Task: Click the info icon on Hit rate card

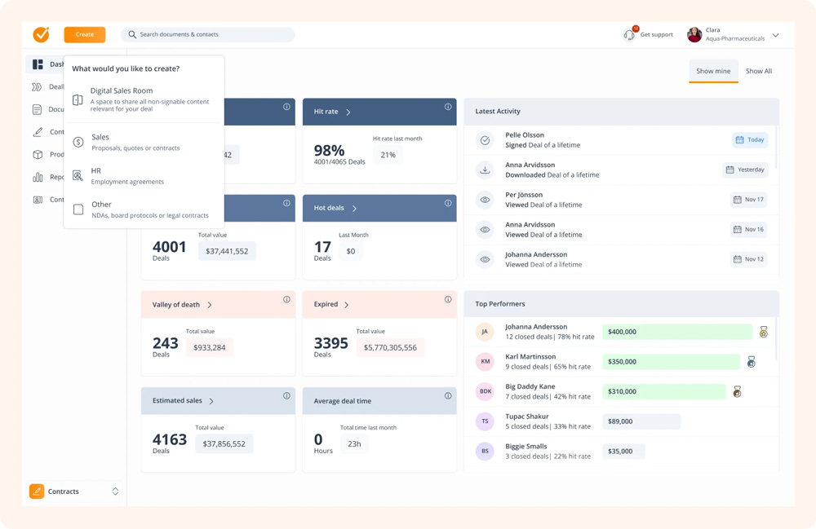Action: 448,107
